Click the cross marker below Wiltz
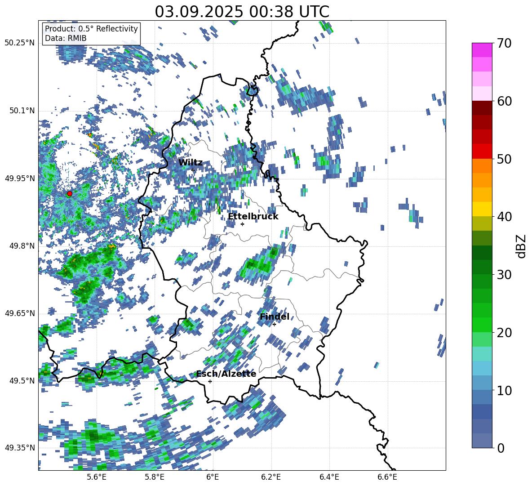This screenshot has width=532, height=486. click(193, 170)
